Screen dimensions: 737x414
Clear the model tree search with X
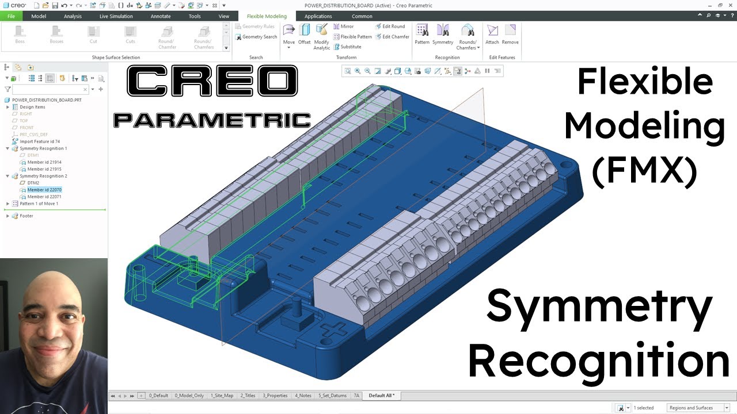86,90
